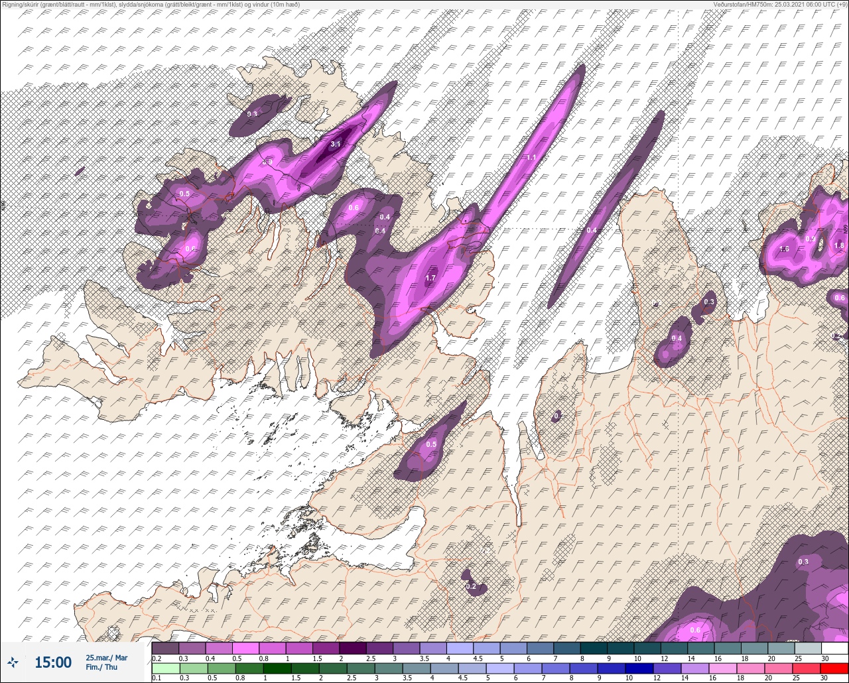
Task: Pick the bright red 30 rain scale swatch
Action: [x=834, y=668]
